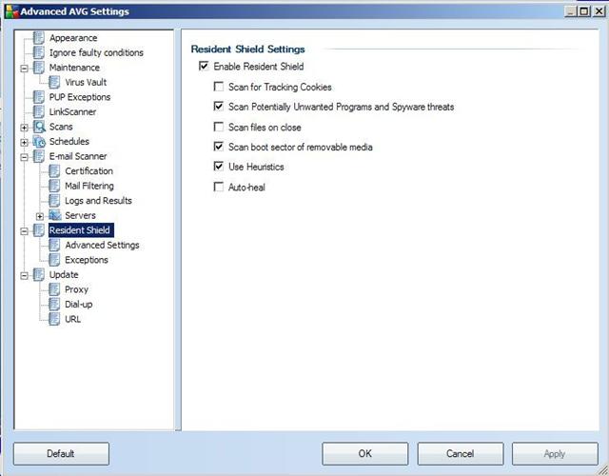Image resolution: width=609 pixels, height=476 pixels.
Task: Reset settings with the Default button
Action: 61,454
